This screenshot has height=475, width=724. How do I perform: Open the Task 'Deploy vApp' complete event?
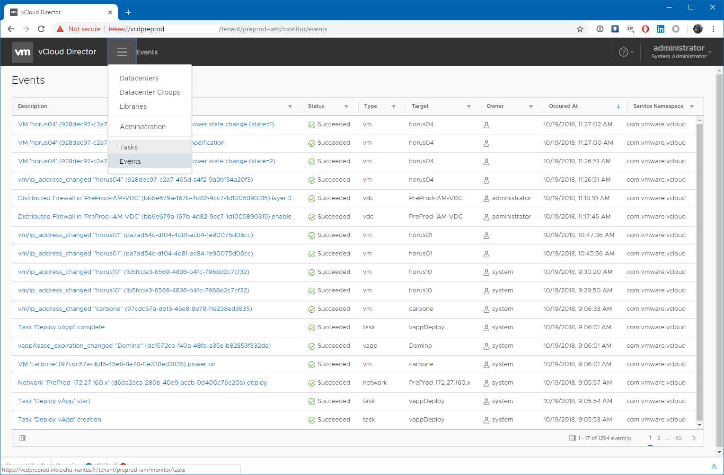point(61,327)
